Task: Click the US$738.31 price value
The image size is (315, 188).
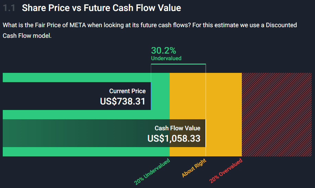Action: 123,101
